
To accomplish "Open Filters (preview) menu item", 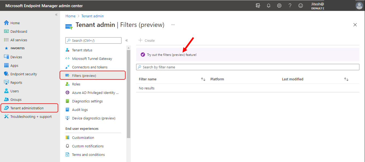I will click(93, 76).
